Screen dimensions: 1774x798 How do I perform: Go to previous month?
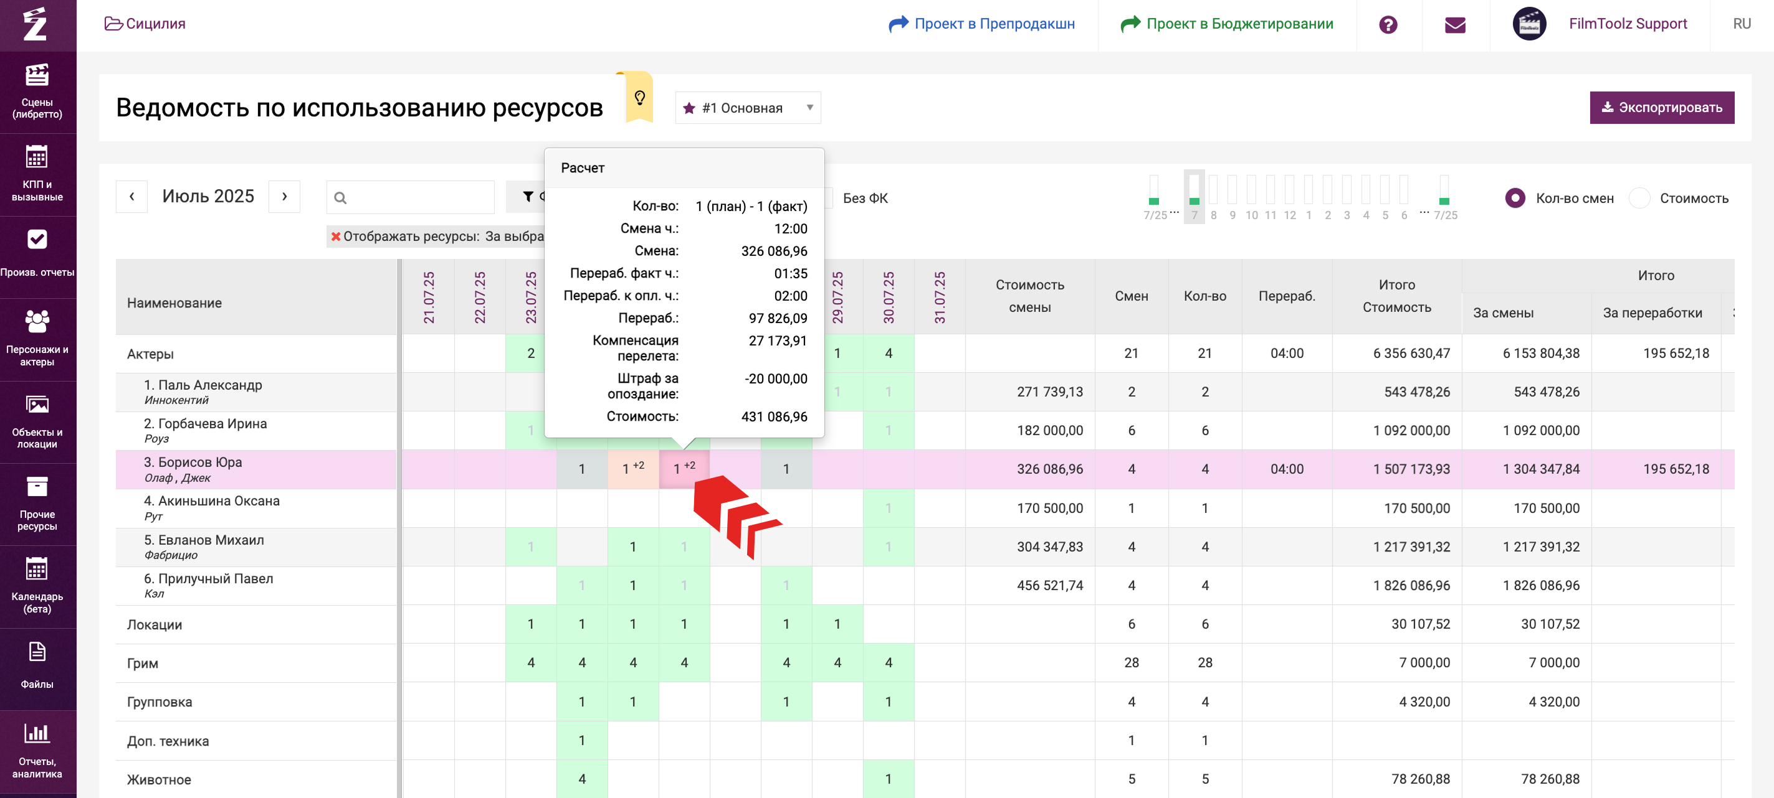pos(131,197)
